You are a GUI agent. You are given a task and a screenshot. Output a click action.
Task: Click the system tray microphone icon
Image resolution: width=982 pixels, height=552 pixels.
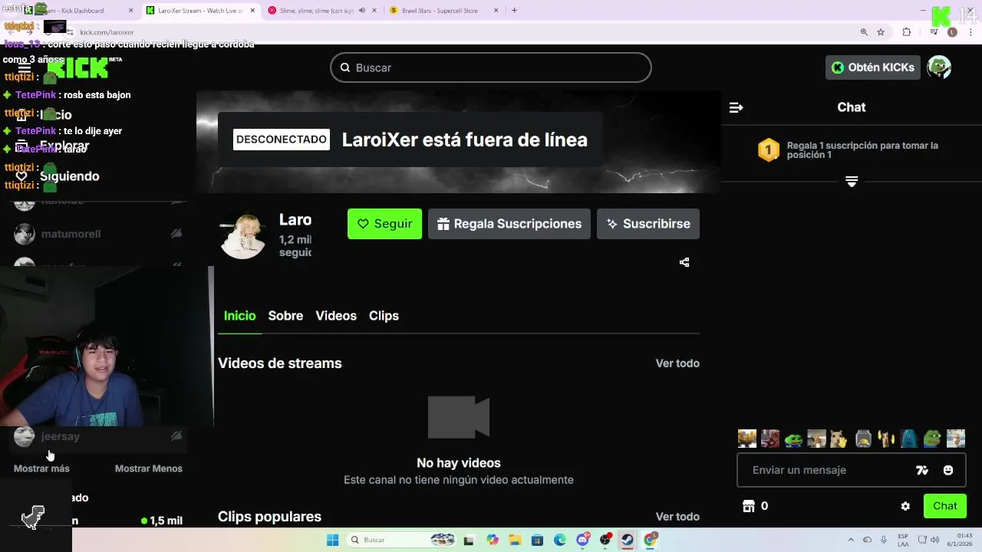coord(885,540)
